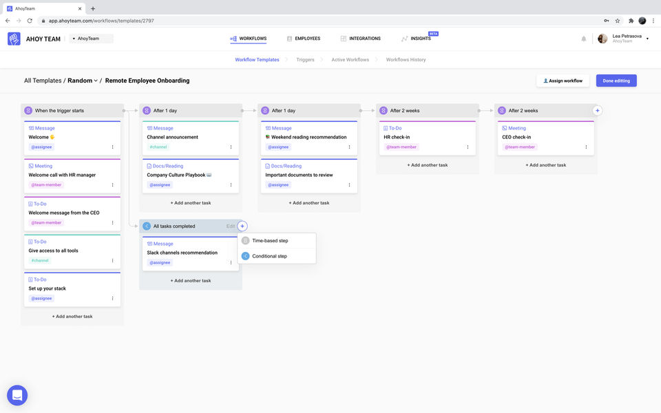Image resolution: width=661 pixels, height=413 pixels.
Task: Click the Remote Employee Onboarding title
Action: pos(147,81)
